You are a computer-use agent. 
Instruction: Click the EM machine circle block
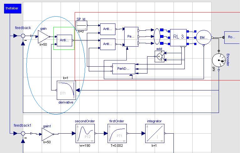click(203, 38)
